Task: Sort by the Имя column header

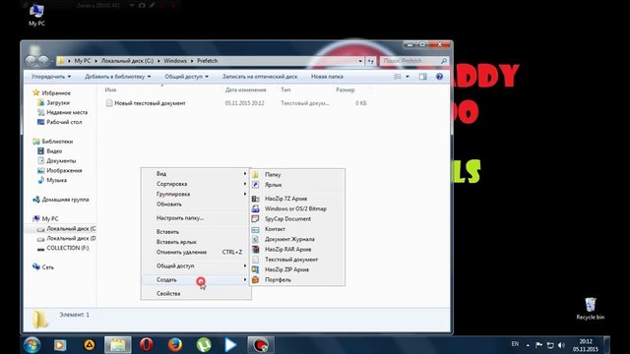Action: [110, 89]
